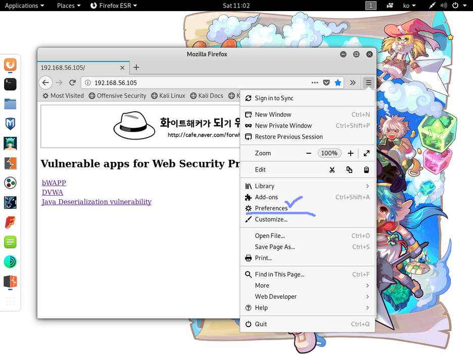This screenshot has height=355, width=473.
Task: Expand the Help submenu
Action: (x=307, y=308)
